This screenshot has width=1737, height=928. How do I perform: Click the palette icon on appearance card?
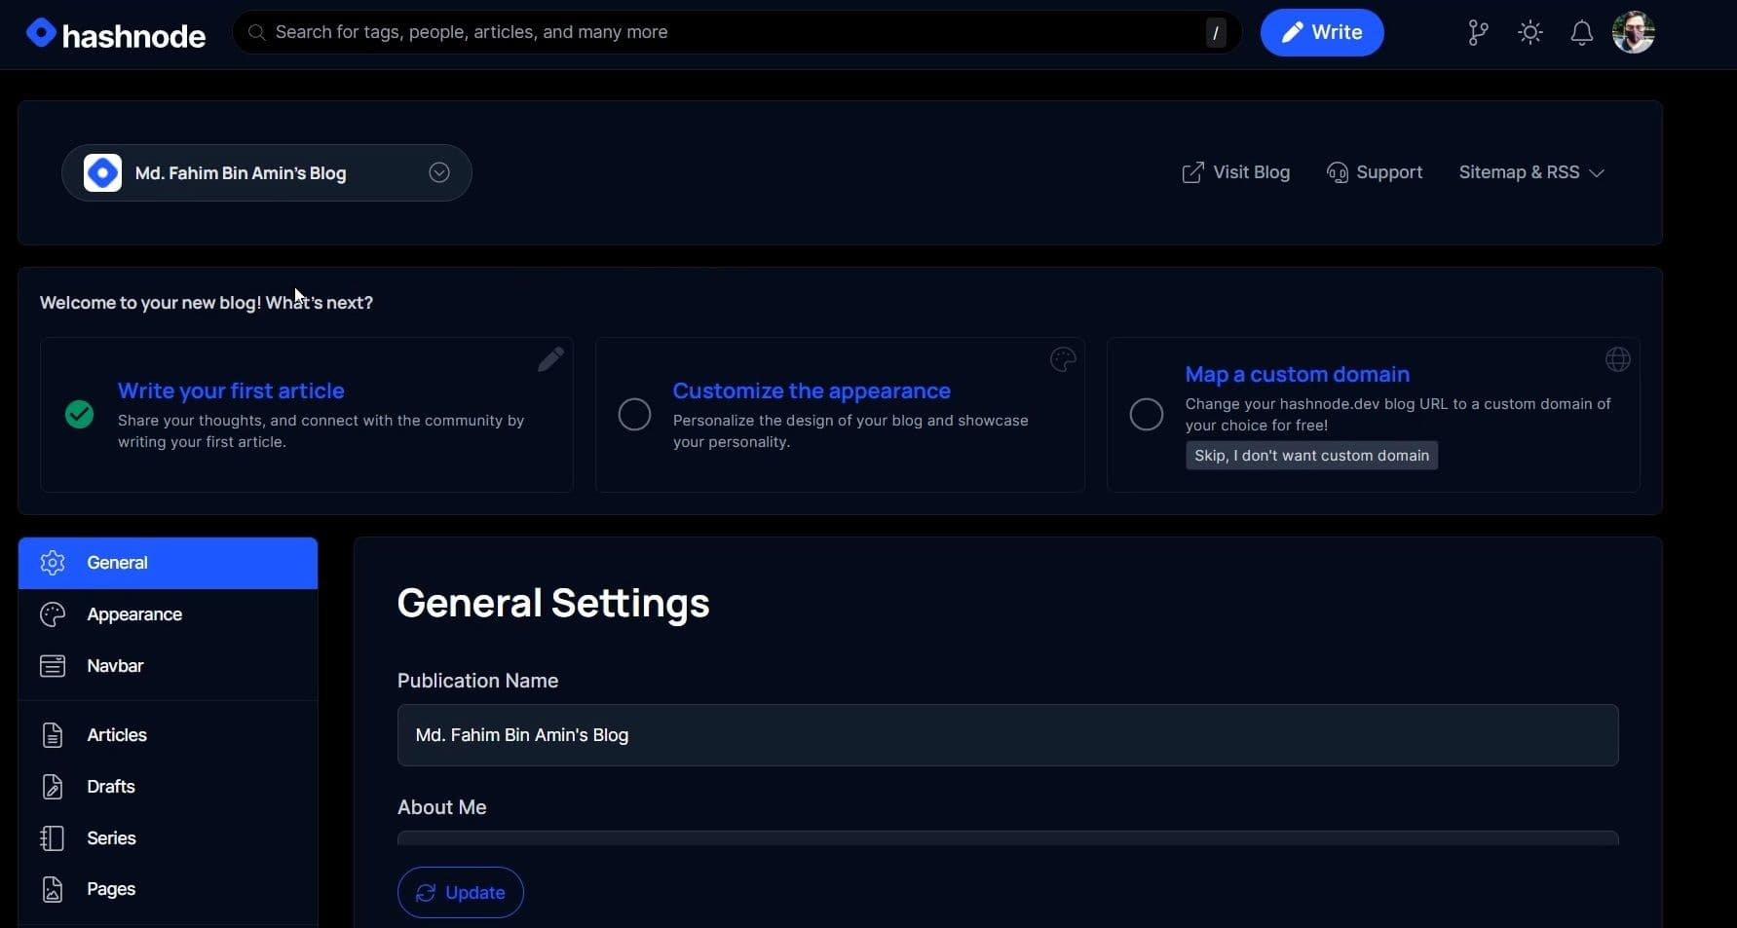[1063, 359]
